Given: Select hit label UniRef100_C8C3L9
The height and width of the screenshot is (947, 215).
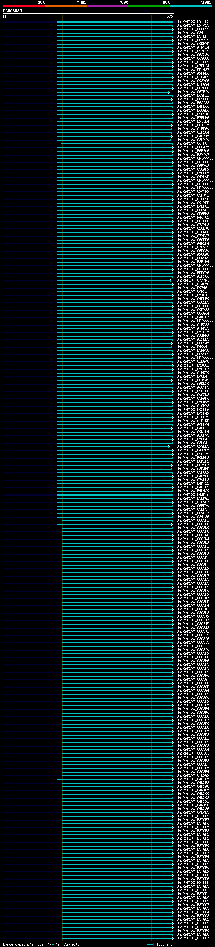Looking at the screenshot, I should pos(192,568).
